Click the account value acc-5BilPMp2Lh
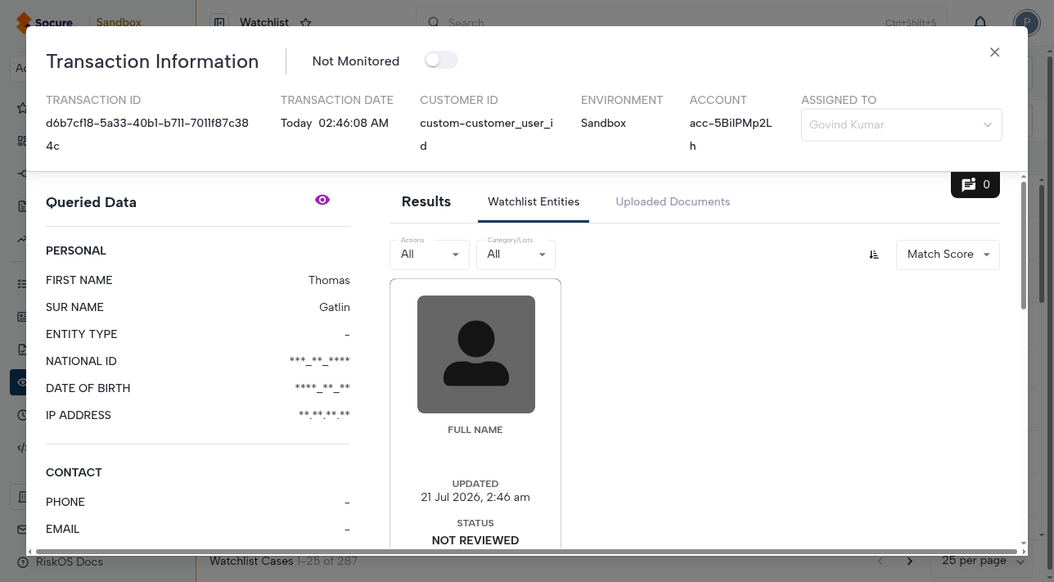 click(731, 134)
